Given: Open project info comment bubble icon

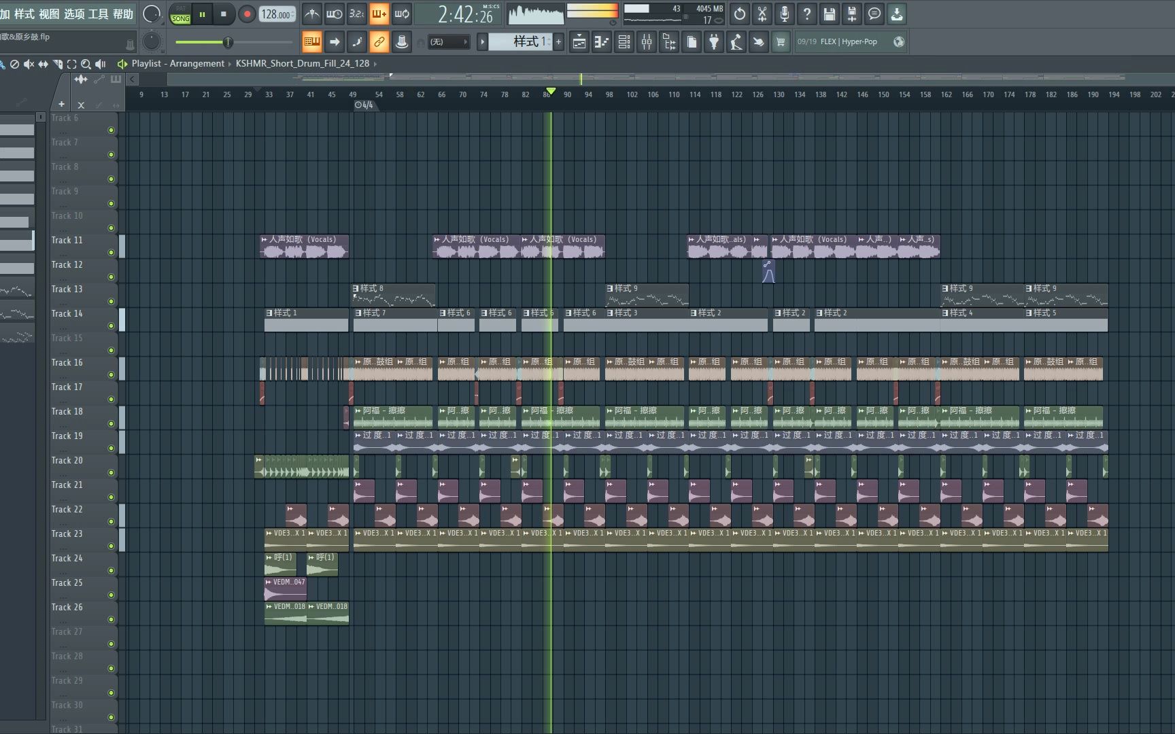Looking at the screenshot, I should [874, 14].
